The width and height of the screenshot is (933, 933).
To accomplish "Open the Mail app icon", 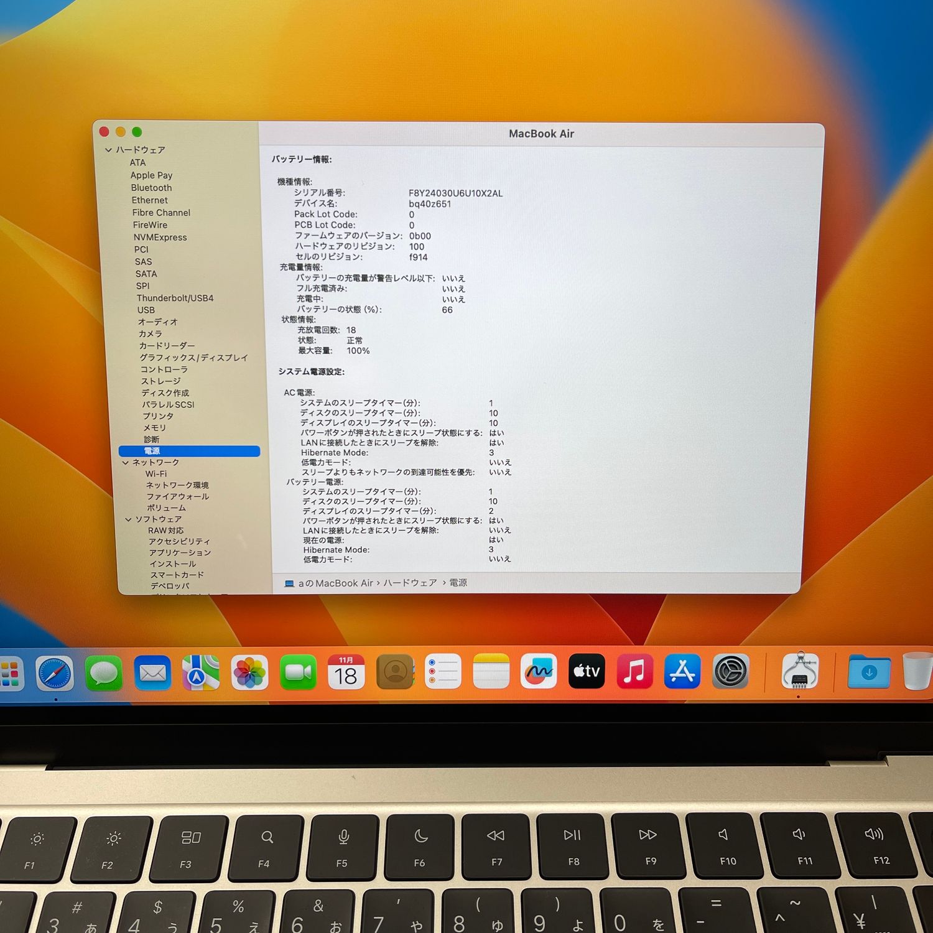I will click(152, 673).
